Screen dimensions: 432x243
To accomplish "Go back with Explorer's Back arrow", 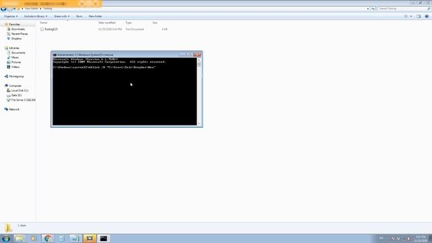I will coord(3,9).
